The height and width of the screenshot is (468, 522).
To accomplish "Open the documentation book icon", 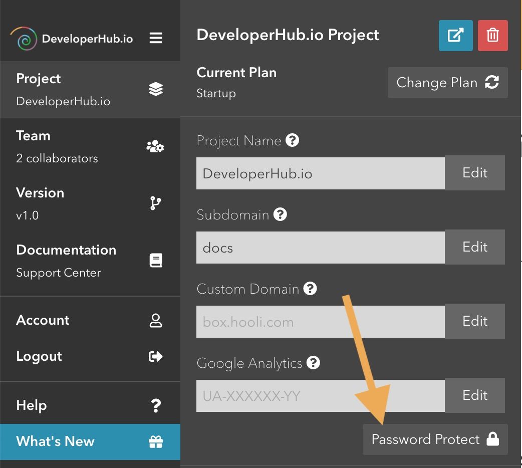I will [x=155, y=260].
